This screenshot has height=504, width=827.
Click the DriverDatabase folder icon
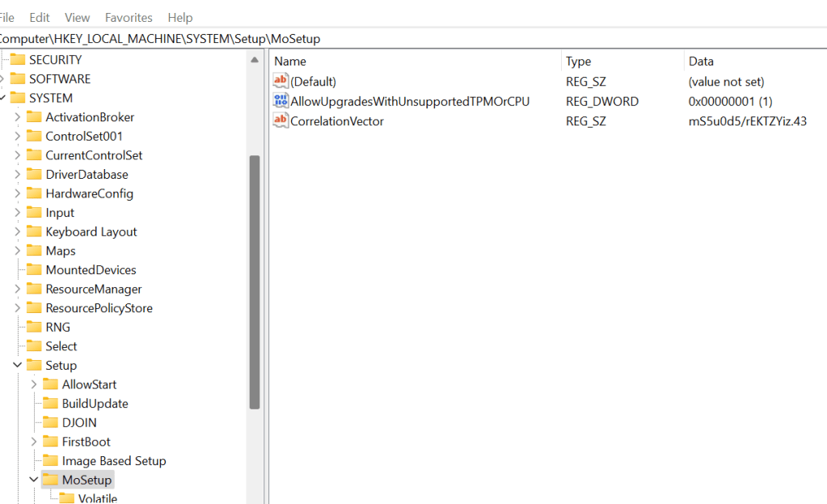pos(34,174)
